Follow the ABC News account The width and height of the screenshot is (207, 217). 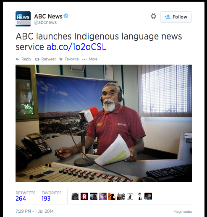(176, 17)
